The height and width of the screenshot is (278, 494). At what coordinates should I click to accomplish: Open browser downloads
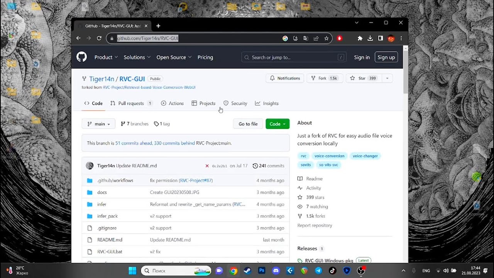pyautogui.click(x=370, y=38)
